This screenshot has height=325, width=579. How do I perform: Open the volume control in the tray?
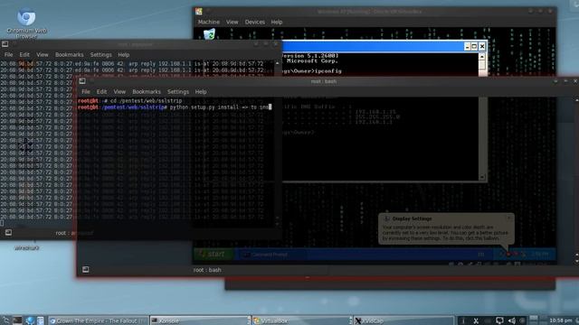[512, 321]
